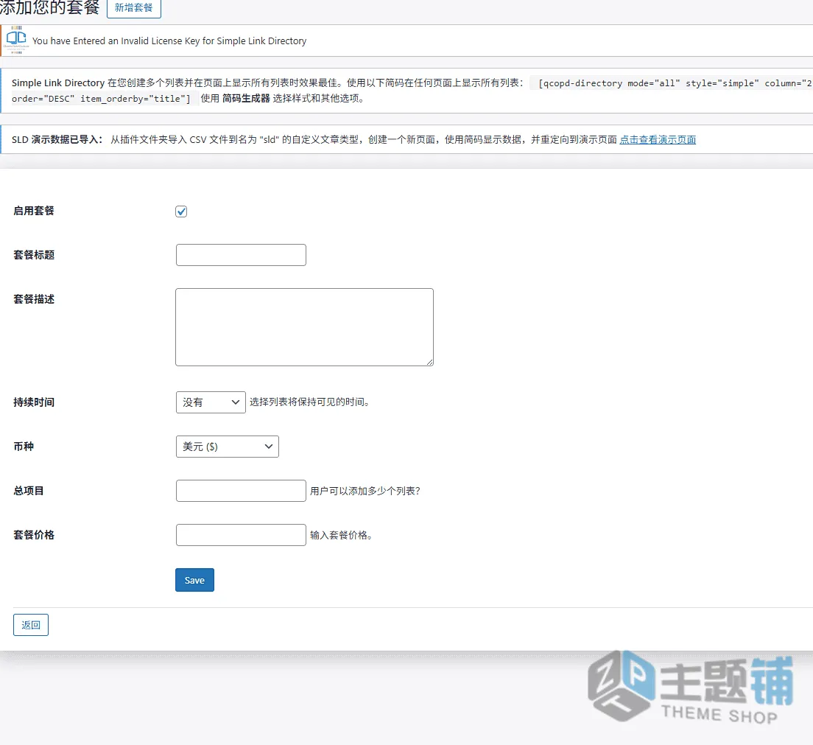Click the 用户可以添加多少个列表 hint text
The height and width of the screenshot is (745, 813).
tap(365, 491)
